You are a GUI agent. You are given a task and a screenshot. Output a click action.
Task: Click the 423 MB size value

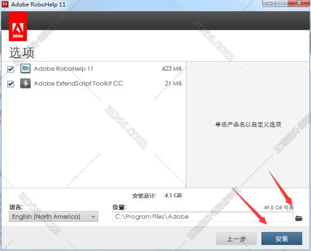tap(172, 69)
